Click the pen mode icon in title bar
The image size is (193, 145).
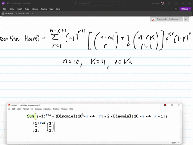tap(169, 4)
